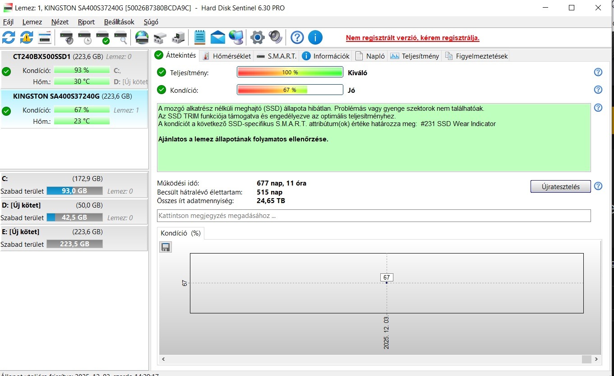Click the light gray drive blocks icon
The height and width of the screenshot is (376, 614).
(x=160, y=37)
